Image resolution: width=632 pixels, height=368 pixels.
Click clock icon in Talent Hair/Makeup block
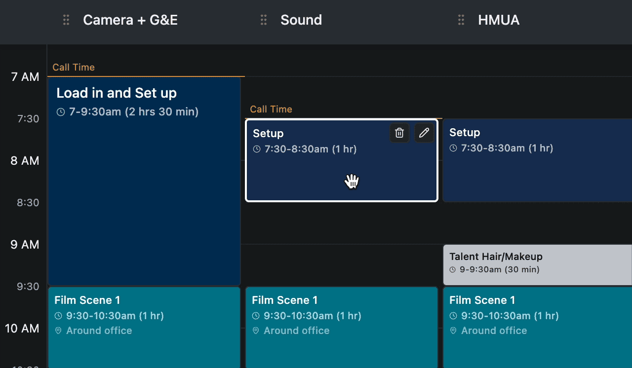tap(453, 270)
